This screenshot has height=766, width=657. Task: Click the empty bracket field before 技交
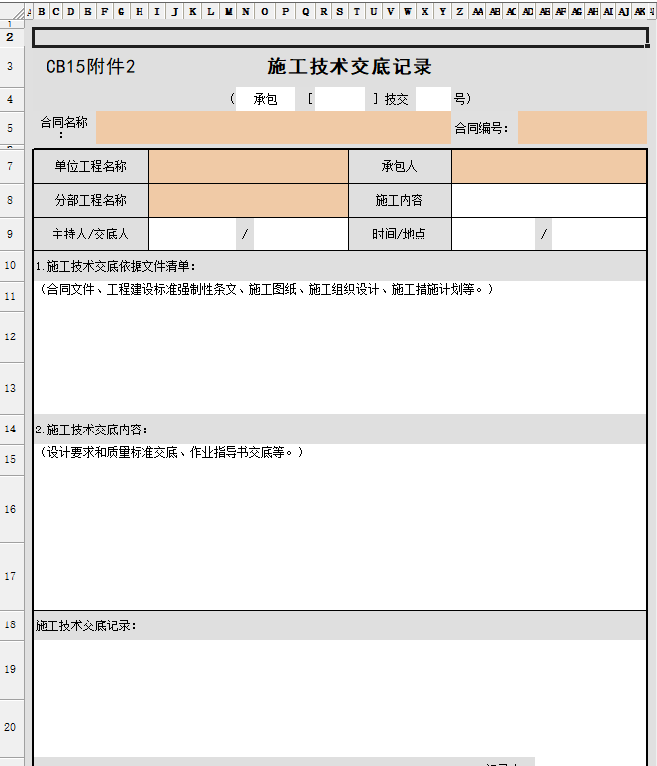tap(339, 99)
